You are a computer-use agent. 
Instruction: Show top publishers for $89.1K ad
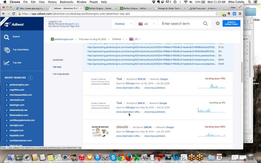(155, 112)
